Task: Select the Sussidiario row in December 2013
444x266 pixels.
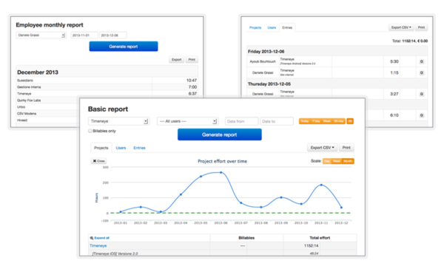Action: [x=107, y=81]
